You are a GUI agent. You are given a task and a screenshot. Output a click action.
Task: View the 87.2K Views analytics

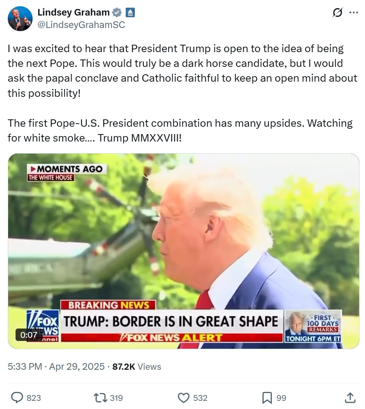[137, 367]
